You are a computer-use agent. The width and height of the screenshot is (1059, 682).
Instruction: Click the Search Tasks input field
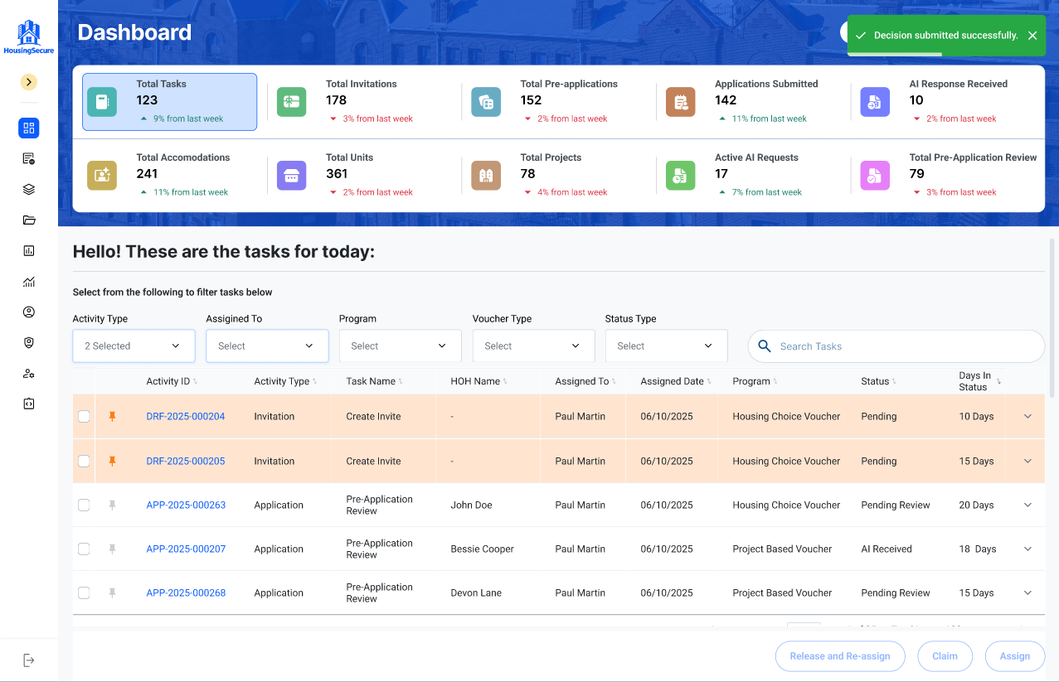[904, 346]
